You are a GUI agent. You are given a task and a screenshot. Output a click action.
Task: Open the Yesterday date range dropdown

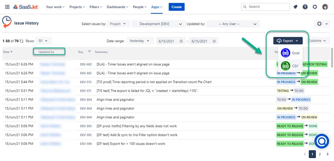[140, 41]
